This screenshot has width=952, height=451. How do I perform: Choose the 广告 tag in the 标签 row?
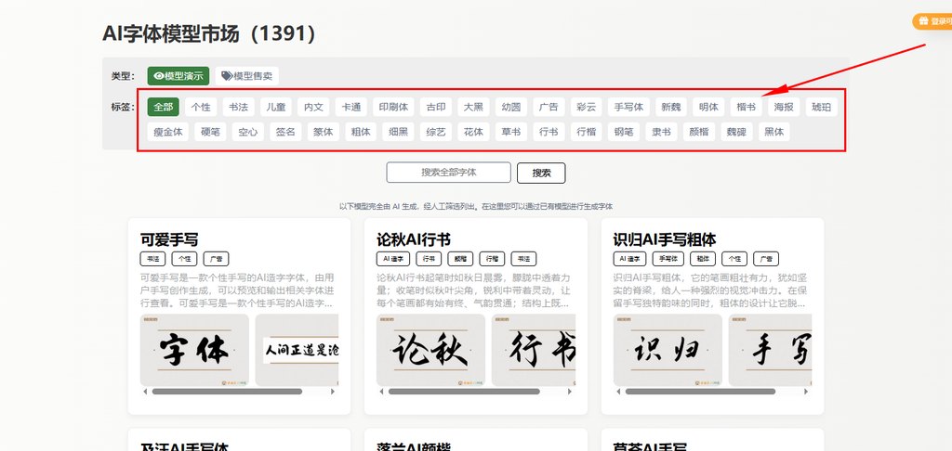(549, 108)
